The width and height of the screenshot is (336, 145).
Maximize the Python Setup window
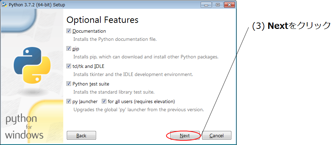218,5
